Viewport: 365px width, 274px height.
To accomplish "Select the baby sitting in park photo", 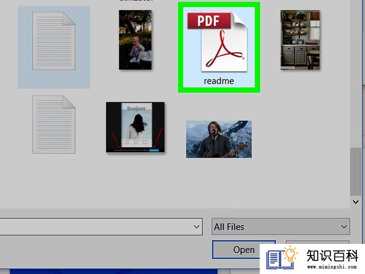I will click(135, 40).
